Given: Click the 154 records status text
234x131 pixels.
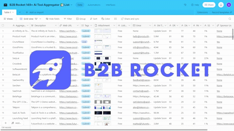Looking at the screenshot, I should pyautogui.click(x=6, y=128).
